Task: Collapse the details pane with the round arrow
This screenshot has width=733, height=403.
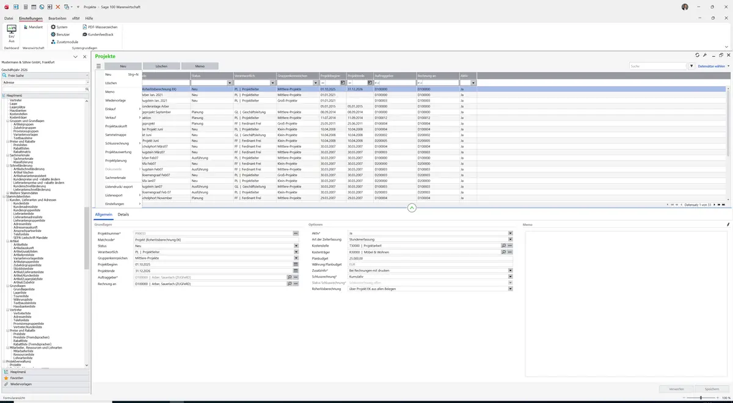Action: pyautogui.click(x=412, y=208)
